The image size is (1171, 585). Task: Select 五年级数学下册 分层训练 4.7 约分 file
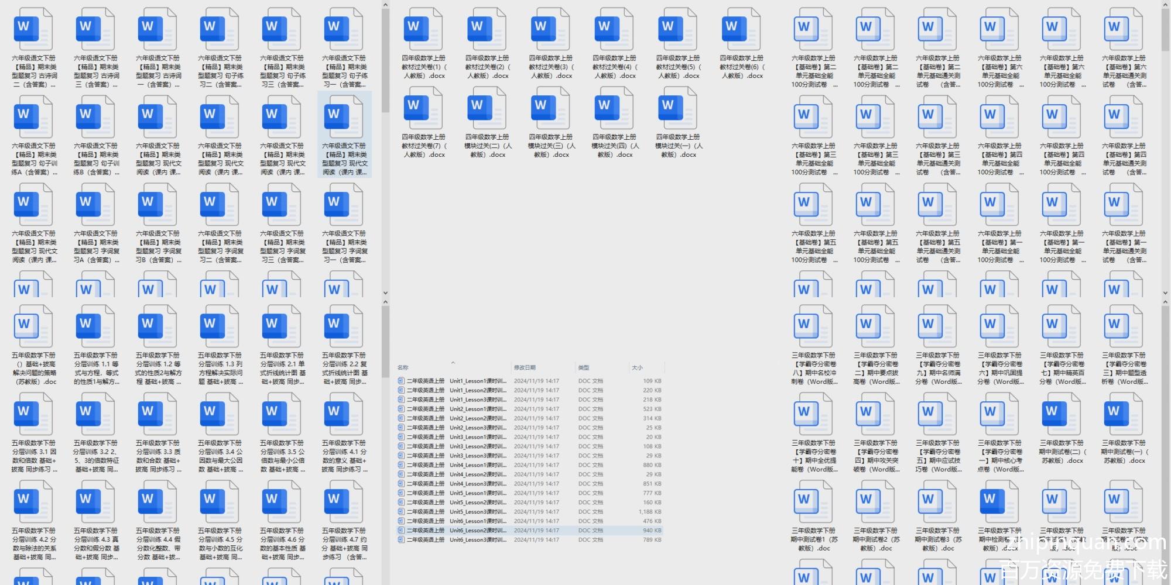pos(344,502)
